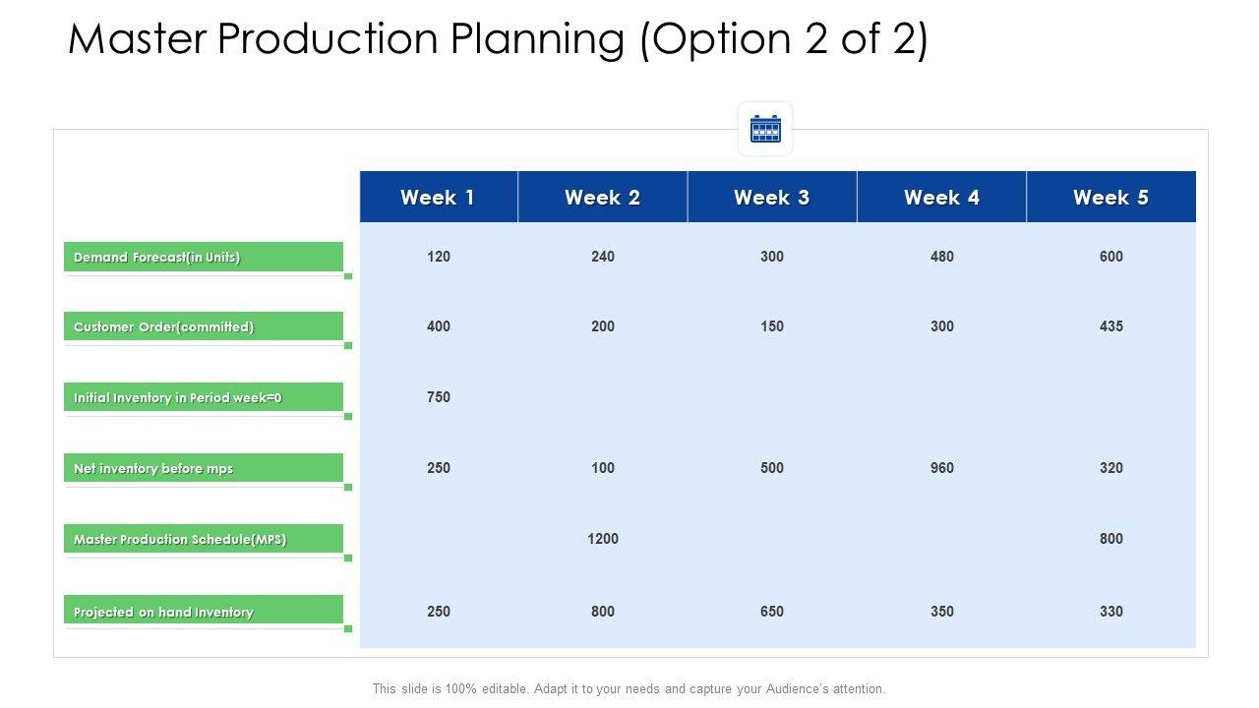The width and height of the screenshot is (1259, 708).
Task: Select the 600 demand forecast value
Action: tap(1110, 257)
